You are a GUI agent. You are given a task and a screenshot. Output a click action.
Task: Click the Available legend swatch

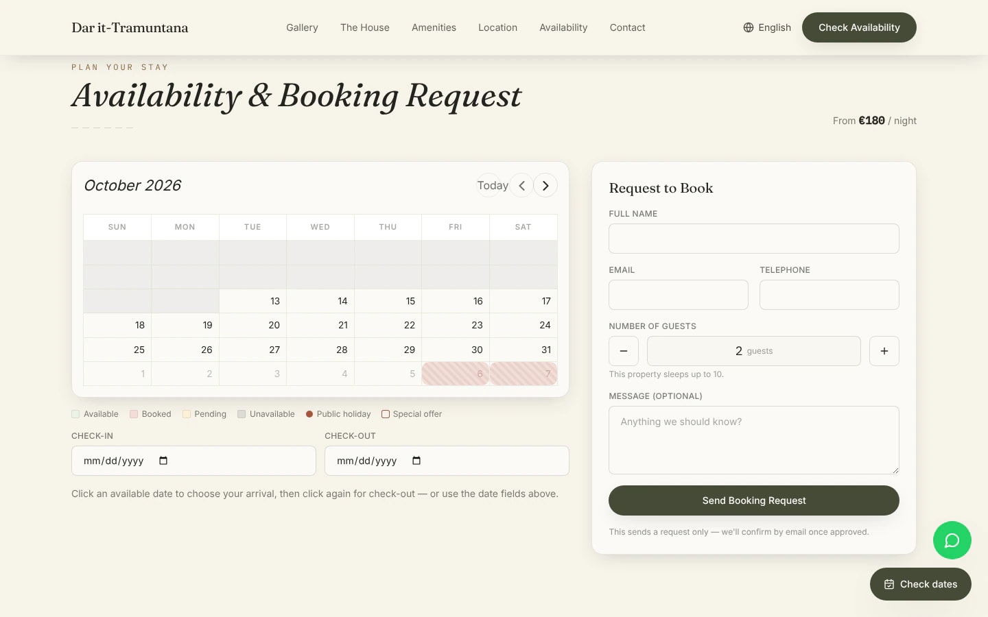click(x=75, y=414)
